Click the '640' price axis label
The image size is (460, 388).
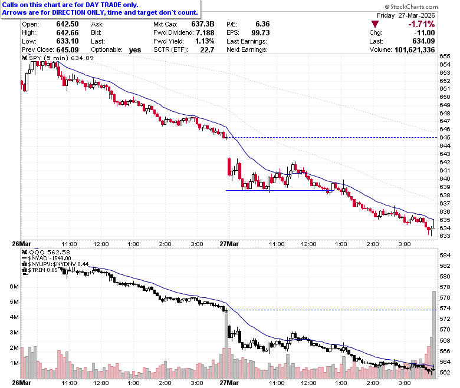click(445, 178)
